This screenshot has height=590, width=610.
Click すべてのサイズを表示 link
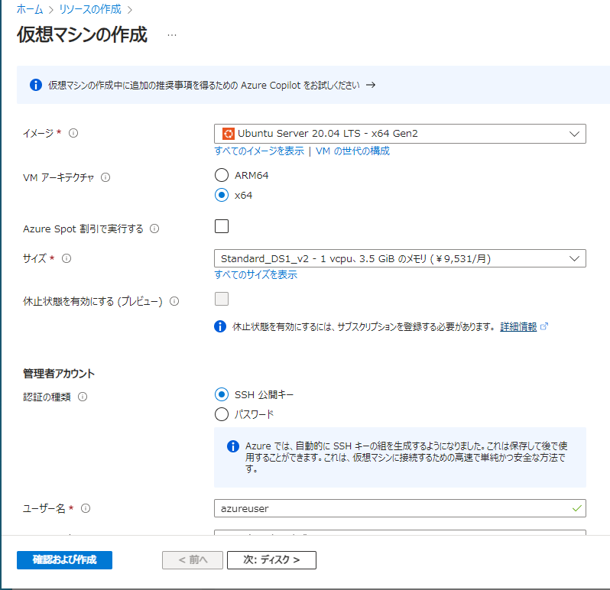click(x=255, y=274)
